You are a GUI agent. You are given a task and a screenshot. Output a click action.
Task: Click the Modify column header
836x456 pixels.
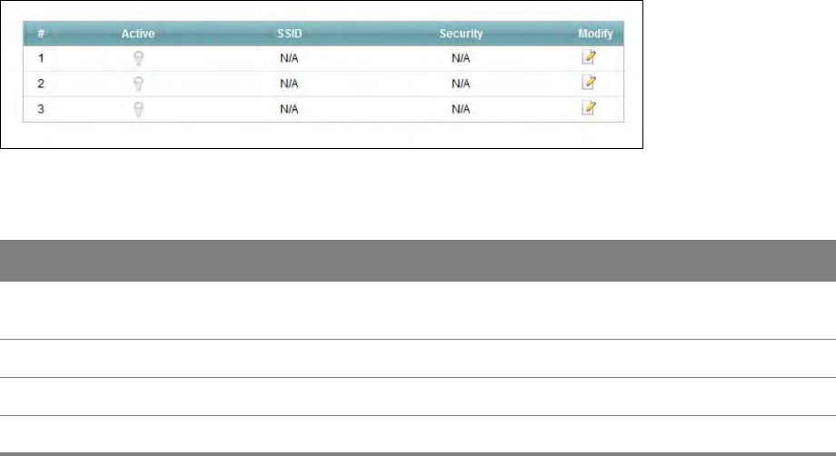pyautogui.click(x=595, y=34)
